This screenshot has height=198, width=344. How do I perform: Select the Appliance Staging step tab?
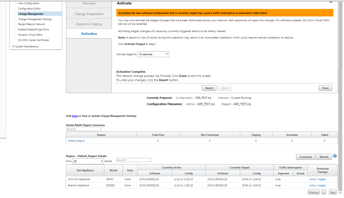[x=89, y=24]
